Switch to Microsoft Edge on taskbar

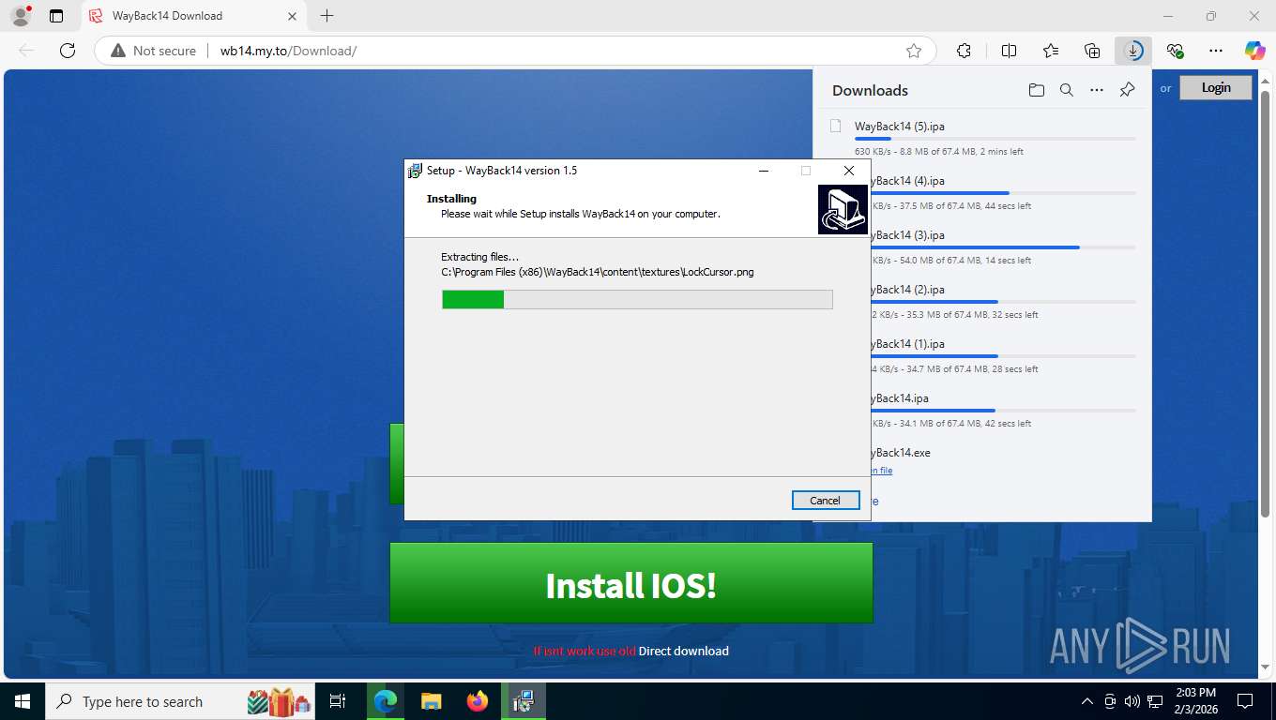pos(386,701)
